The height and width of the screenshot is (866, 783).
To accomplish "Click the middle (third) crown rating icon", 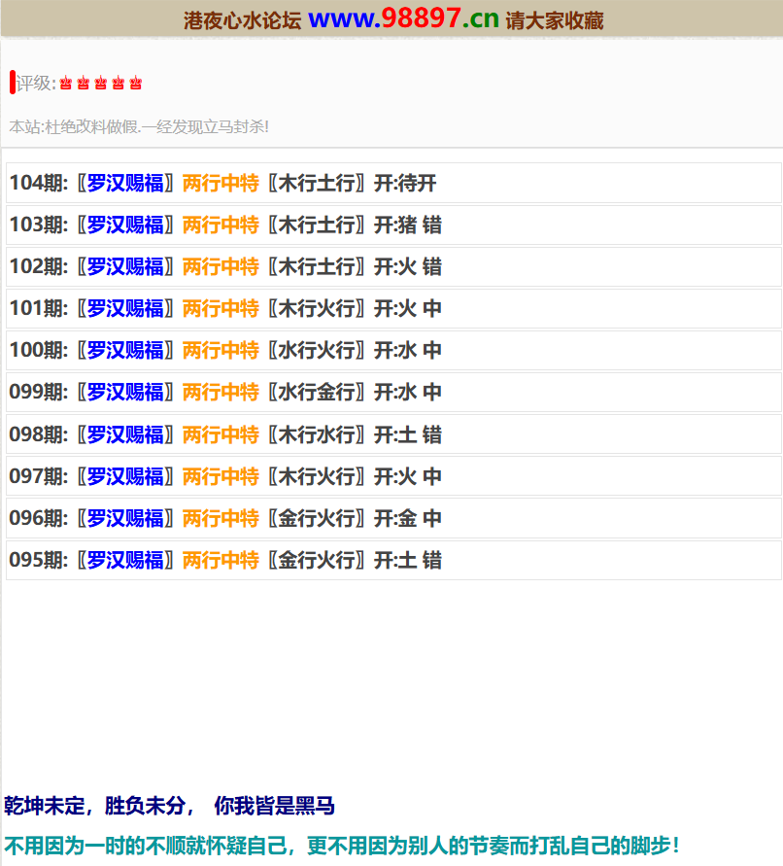I will (x=101, y=84).
